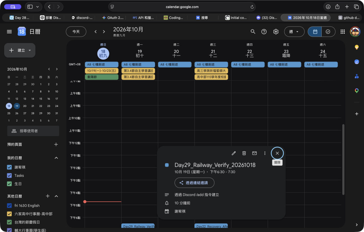Toggle the 生日 calendar checkbox
Image resolution: width=364 pixels, height=232 pixels.
tap(9, 184)
